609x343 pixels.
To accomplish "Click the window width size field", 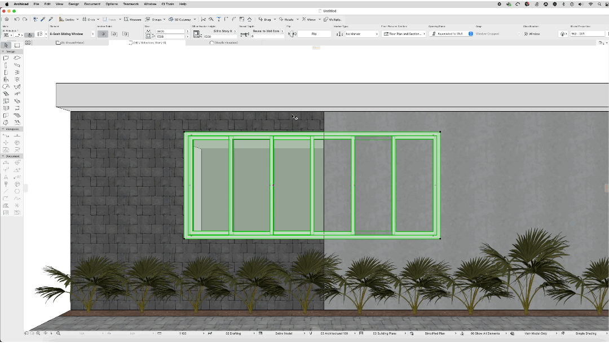I will (x=170, y=31).
